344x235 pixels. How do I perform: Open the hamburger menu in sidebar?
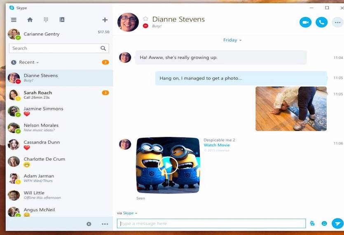pos(14,20)
